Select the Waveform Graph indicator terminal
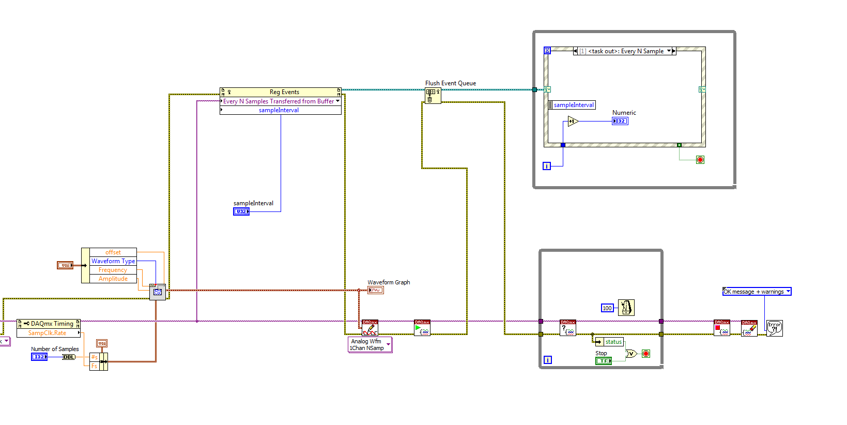Viewport: 847px width, 425px height. (376, 290)
